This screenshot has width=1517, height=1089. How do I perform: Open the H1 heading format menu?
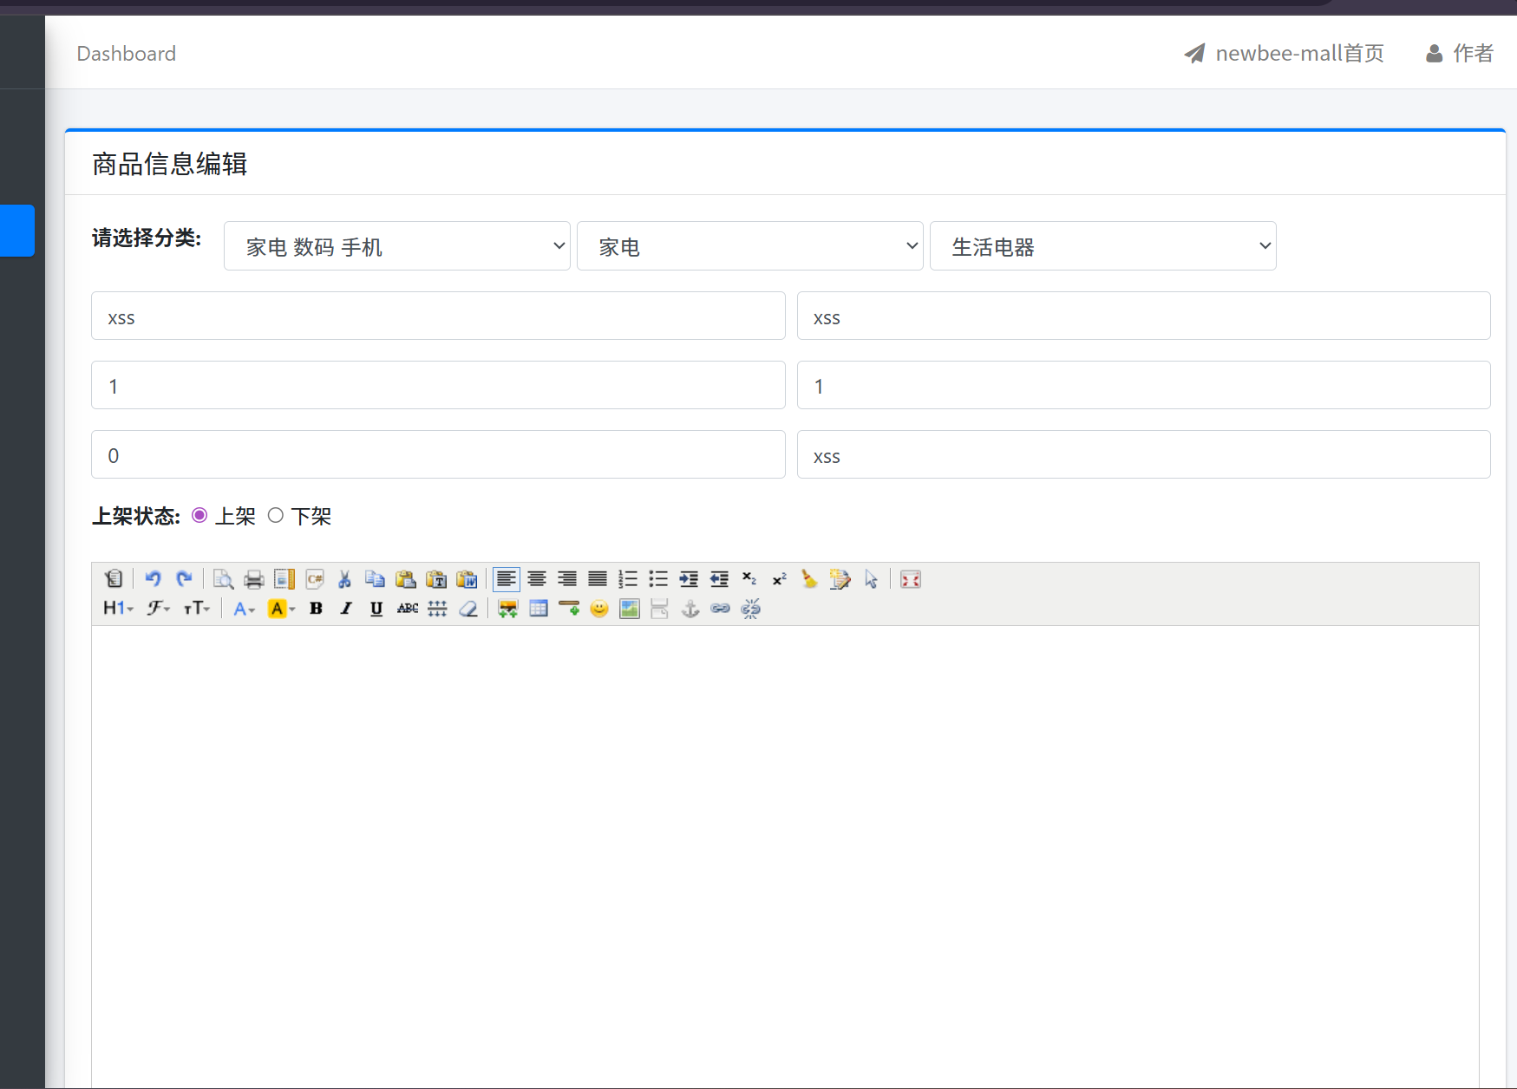[118, 609]
